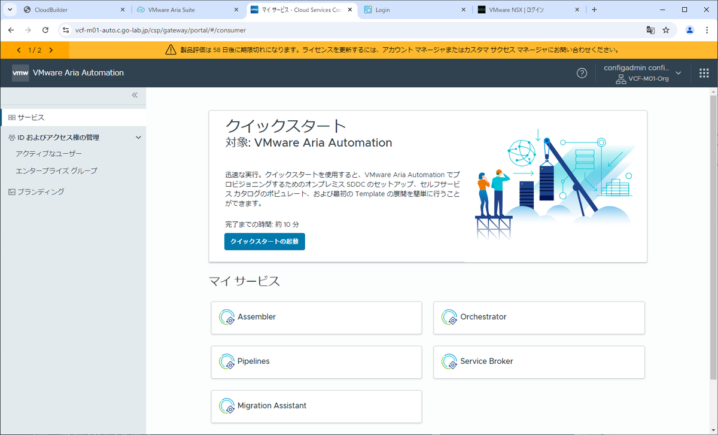Go forward in browser
718x435 pixels.
click(28, 30)
